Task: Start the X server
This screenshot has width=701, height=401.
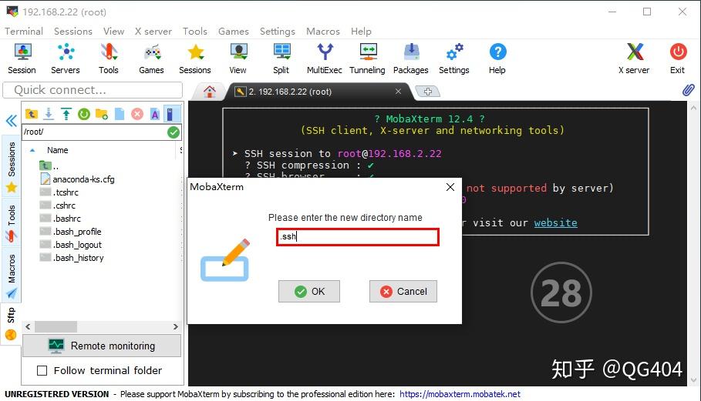Action: 634,58
